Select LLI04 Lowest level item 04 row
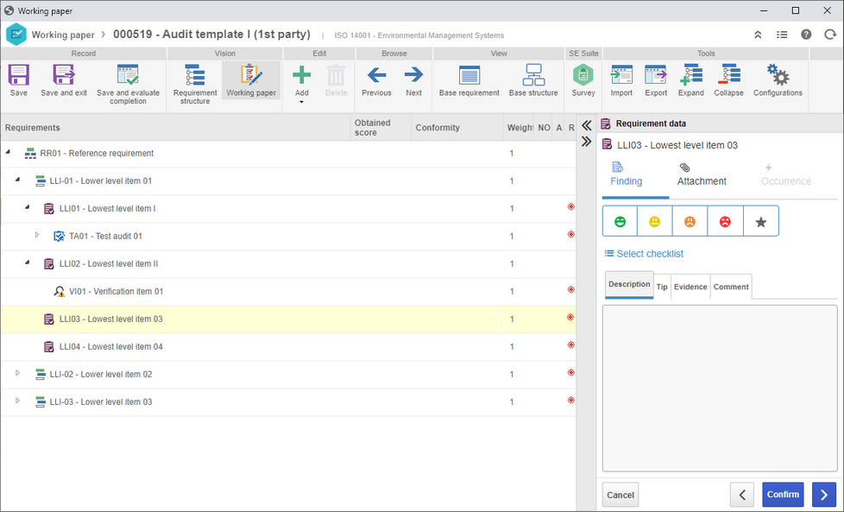 click(288, 347)
